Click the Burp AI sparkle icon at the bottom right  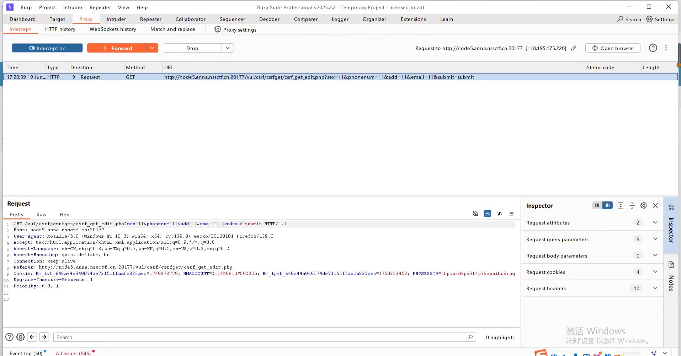click(654, 353)
